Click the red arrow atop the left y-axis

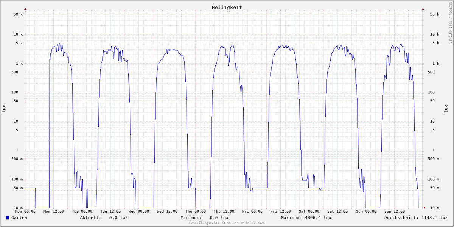[25, 9]
